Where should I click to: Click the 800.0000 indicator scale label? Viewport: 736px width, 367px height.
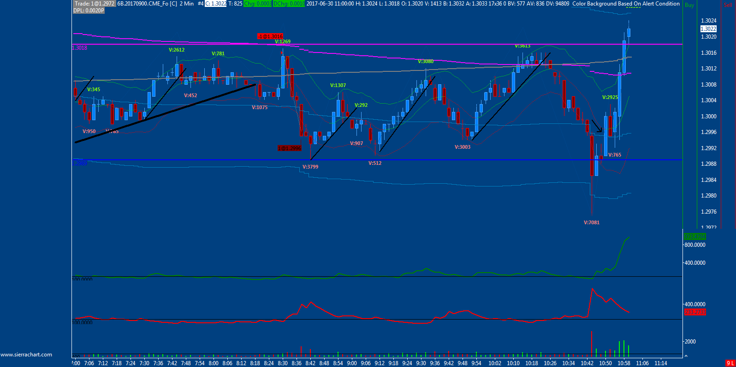[x=695, y=245]
